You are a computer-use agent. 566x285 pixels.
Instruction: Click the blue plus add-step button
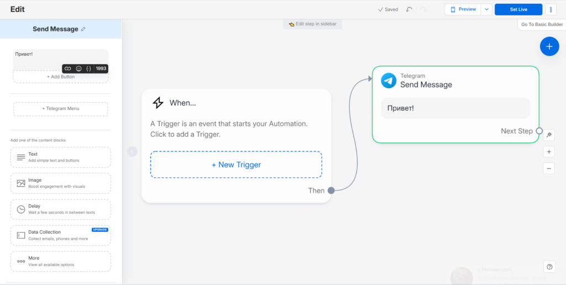coord(549,46)
